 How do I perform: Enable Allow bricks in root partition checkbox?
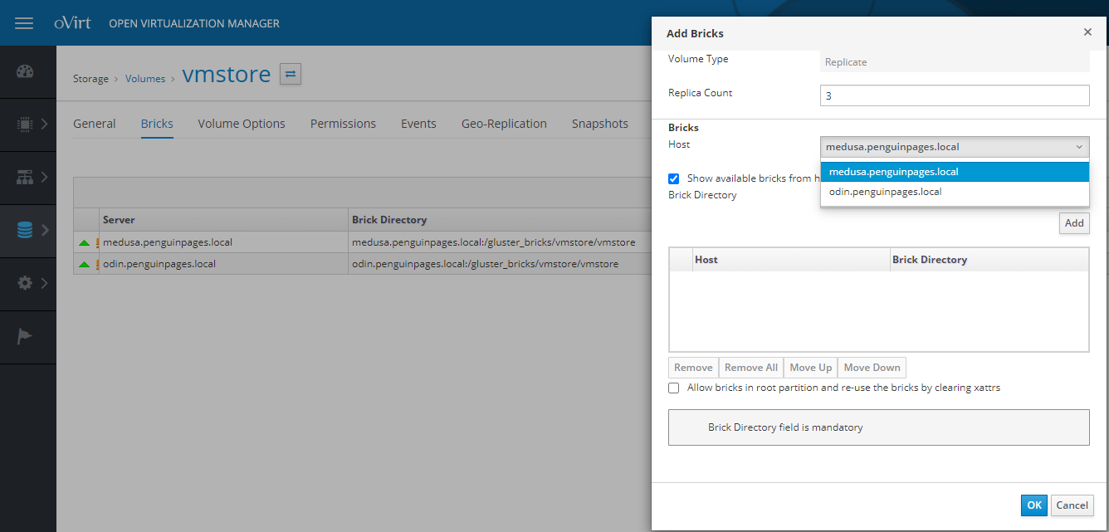[x=674, y=388]
